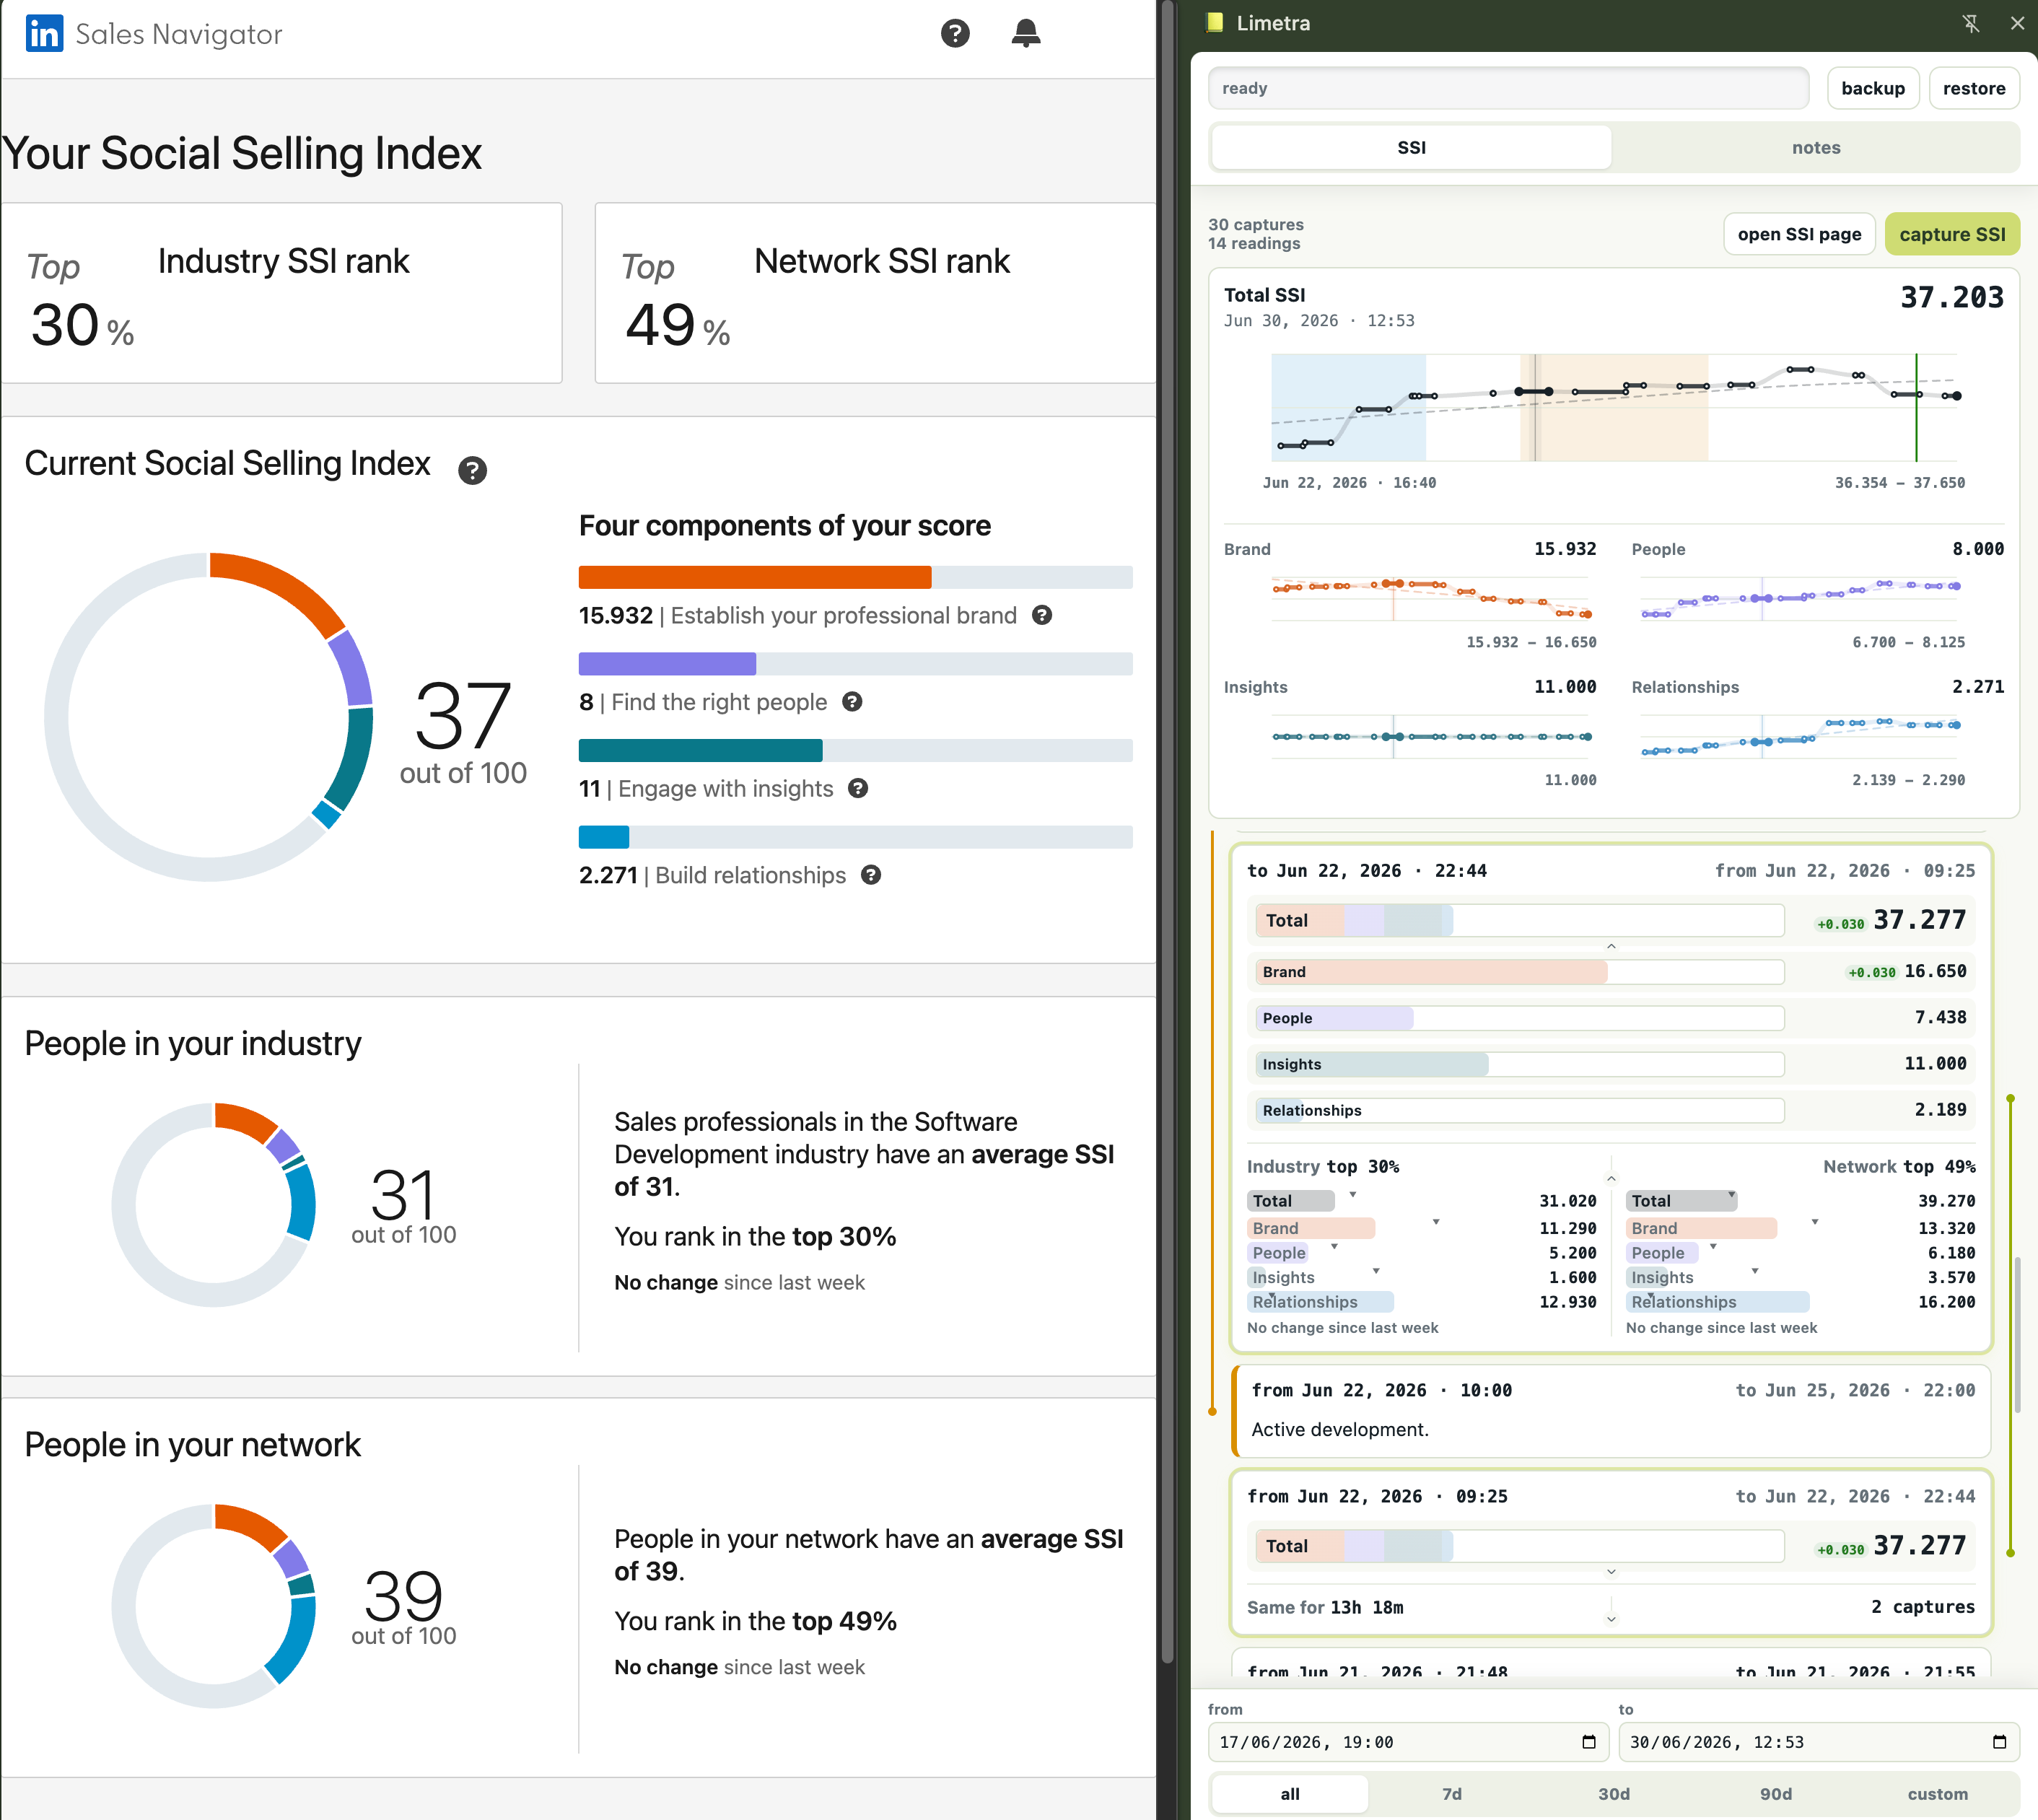
Task: Select the all time range
Action: pyautogui.click(x=1290, y=1794)
